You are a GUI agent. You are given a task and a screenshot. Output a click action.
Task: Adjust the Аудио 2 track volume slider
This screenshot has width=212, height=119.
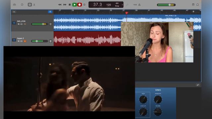click(x=39, y=41)
